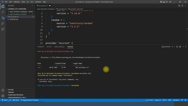
Task: Switch to the Problems tab
Action: pos(41,47)
